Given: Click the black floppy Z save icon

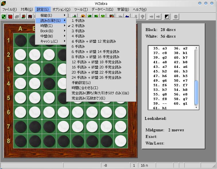Looking at the screenshot, I should click(x=30, y=17).
